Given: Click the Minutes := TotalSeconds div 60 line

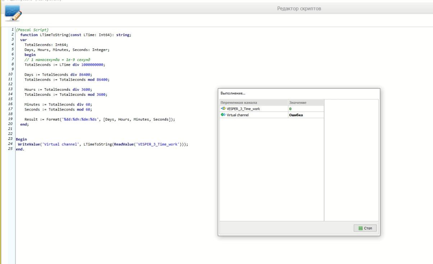Looking at the screenshot, I should [x=58, y=104].
